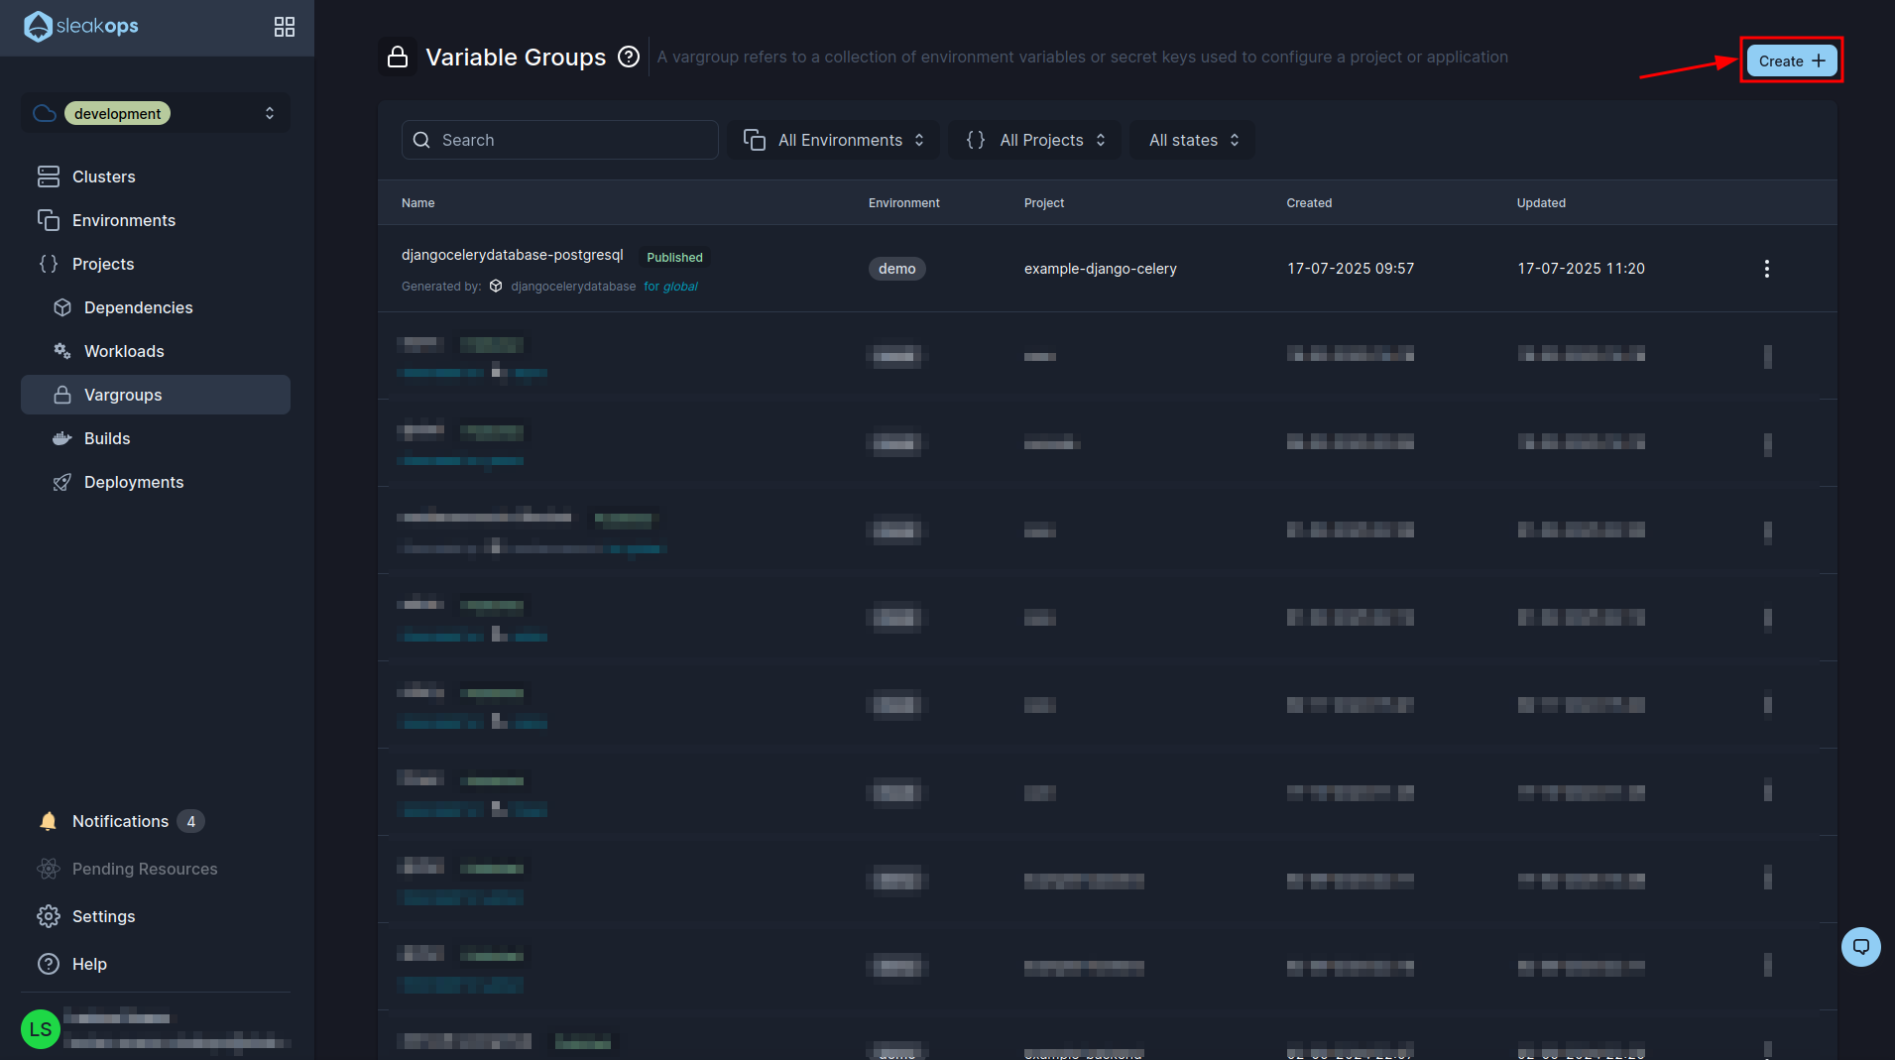
Task: Sort by Environment column header
Action: tap(903, 202)
